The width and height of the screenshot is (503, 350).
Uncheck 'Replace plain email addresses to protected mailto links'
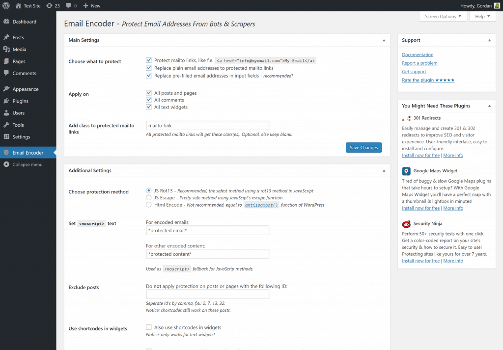[149, 68]
